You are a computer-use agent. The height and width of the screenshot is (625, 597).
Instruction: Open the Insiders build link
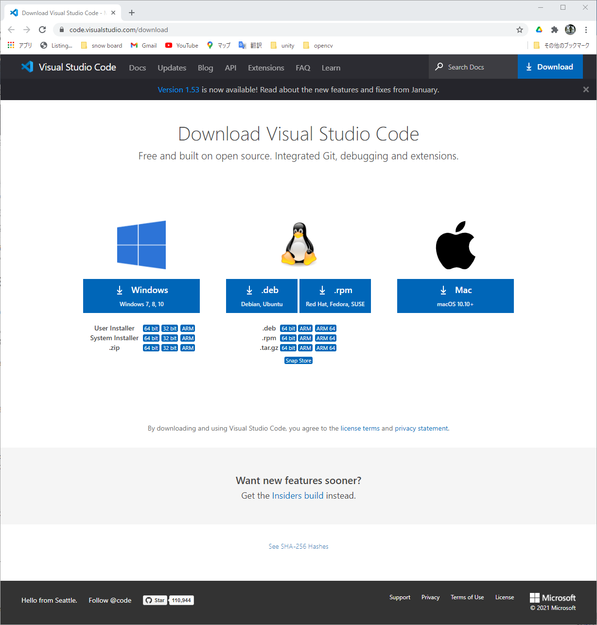[298, 496]
